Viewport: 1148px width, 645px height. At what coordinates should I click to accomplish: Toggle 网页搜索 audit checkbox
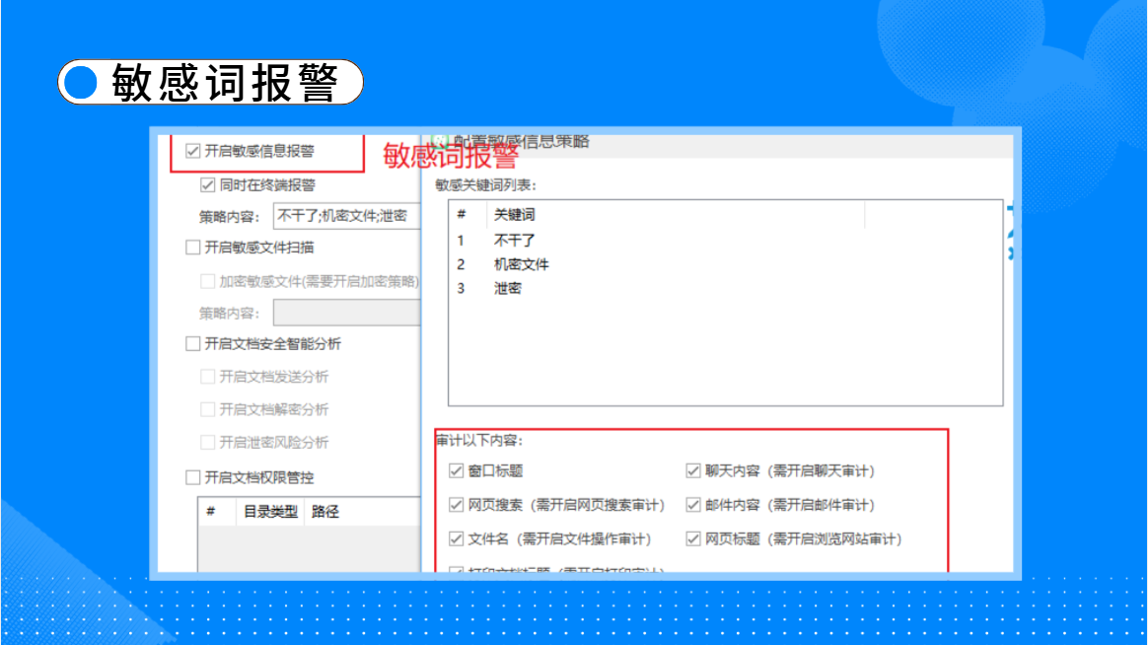456,504
